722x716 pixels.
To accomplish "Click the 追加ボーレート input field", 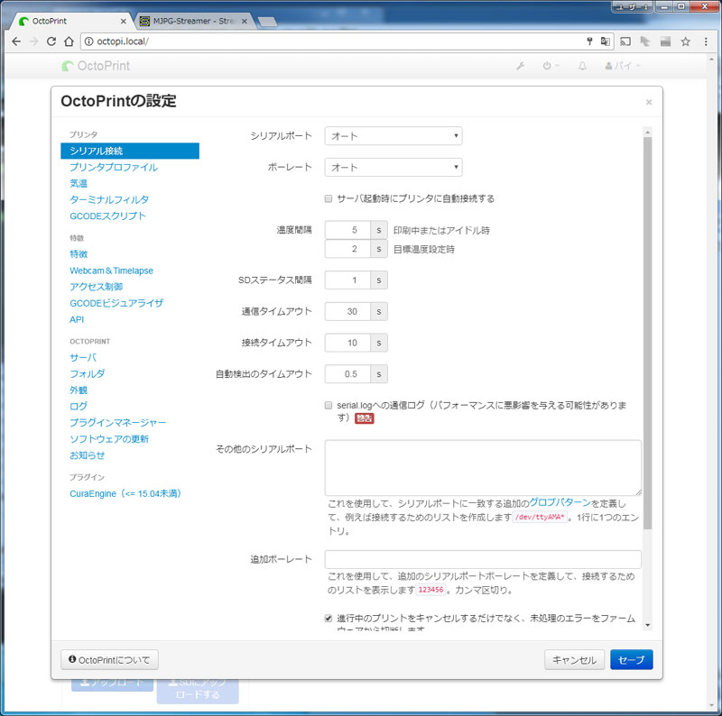I will pyautogui.click(x=483, y=559).
